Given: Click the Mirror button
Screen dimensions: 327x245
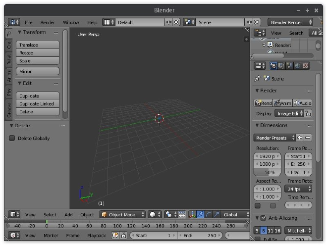Looking at the screenshot, I should point(38,71).
